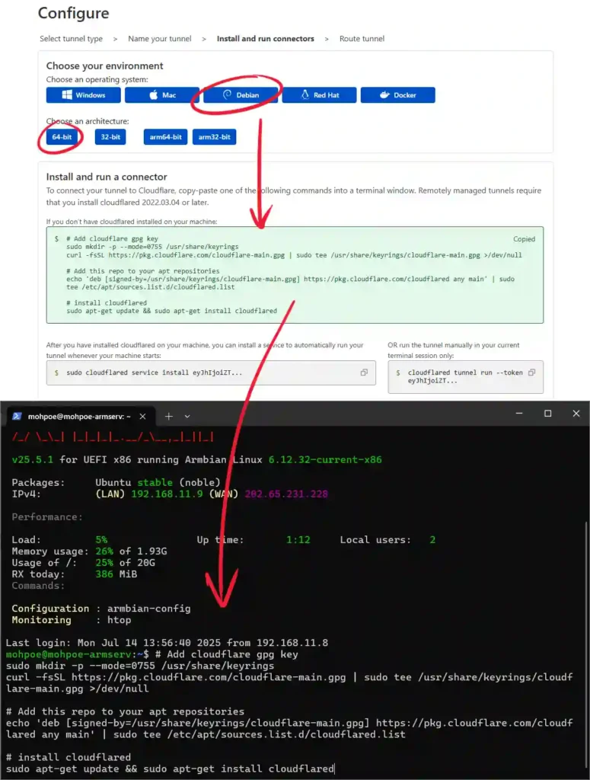Open a new terminal tab

[x=169, y=417]
